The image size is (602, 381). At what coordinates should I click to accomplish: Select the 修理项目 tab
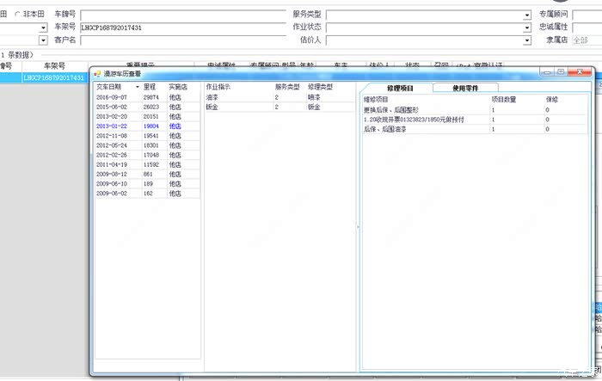[x=400, y=88]
